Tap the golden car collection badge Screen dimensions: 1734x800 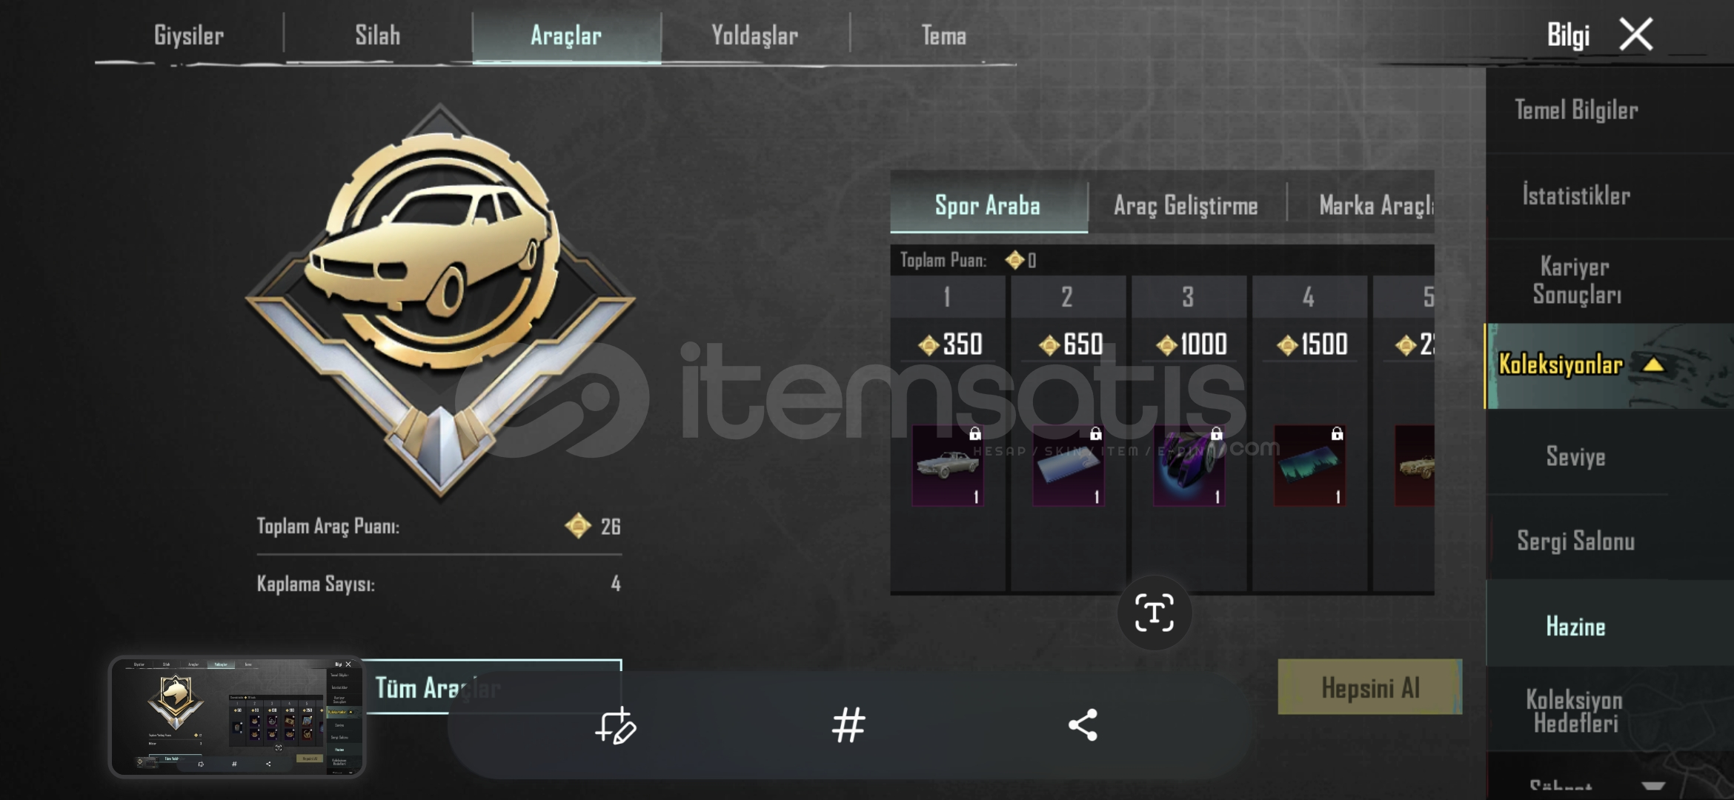coord(440,300)
